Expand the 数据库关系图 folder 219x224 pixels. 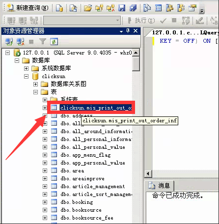pyautogui.click(x=35, y=84)
